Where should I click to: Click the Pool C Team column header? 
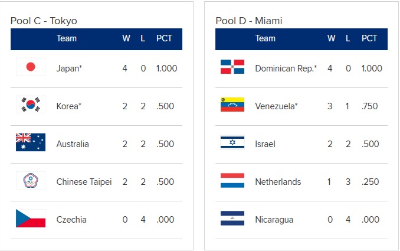click(x=67, y=38)
